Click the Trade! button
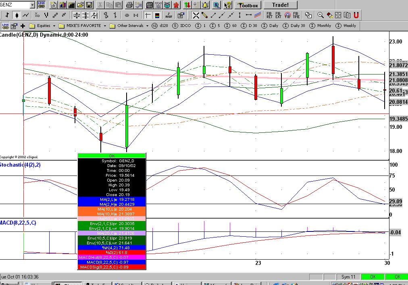This screenshot has height=285, width=408. [280, 5]
